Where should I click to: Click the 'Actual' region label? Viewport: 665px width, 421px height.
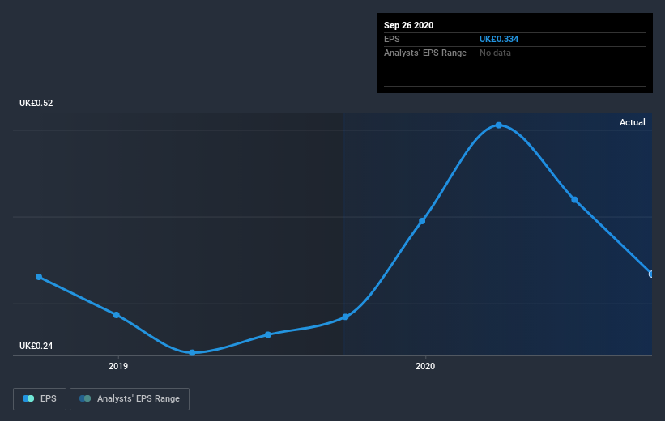point(633,122)
